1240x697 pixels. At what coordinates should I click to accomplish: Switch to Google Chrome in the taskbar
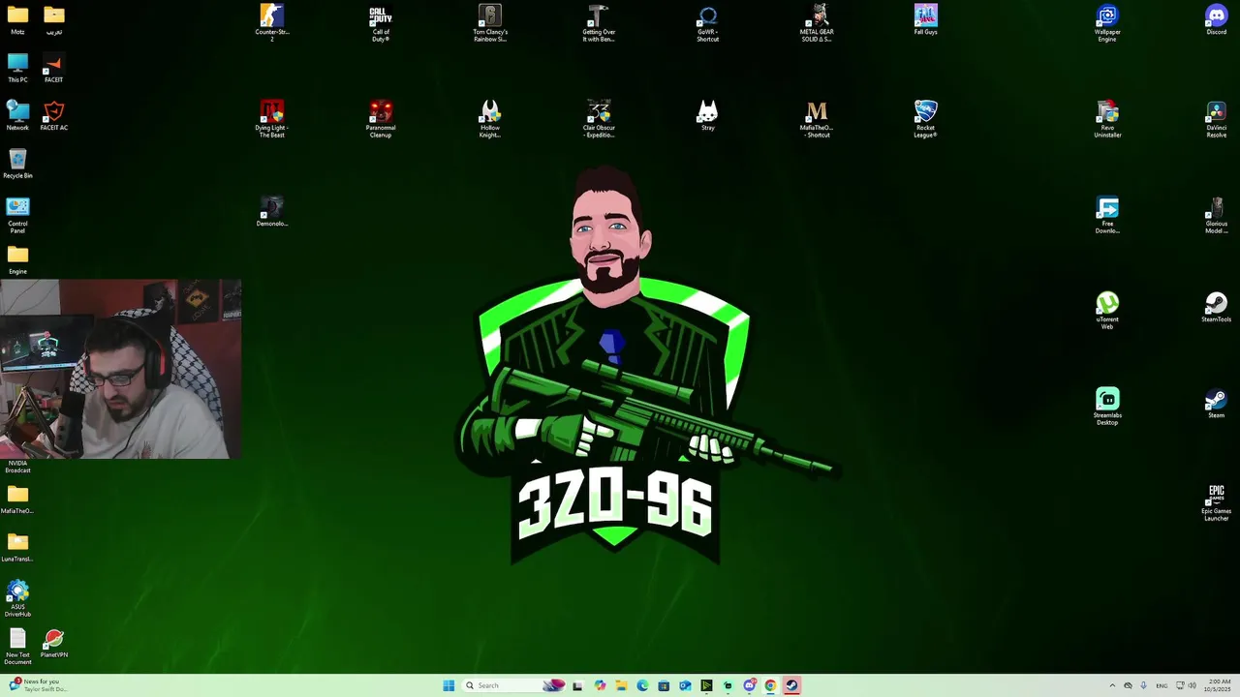pyautogui.click(x=770, y=685)
